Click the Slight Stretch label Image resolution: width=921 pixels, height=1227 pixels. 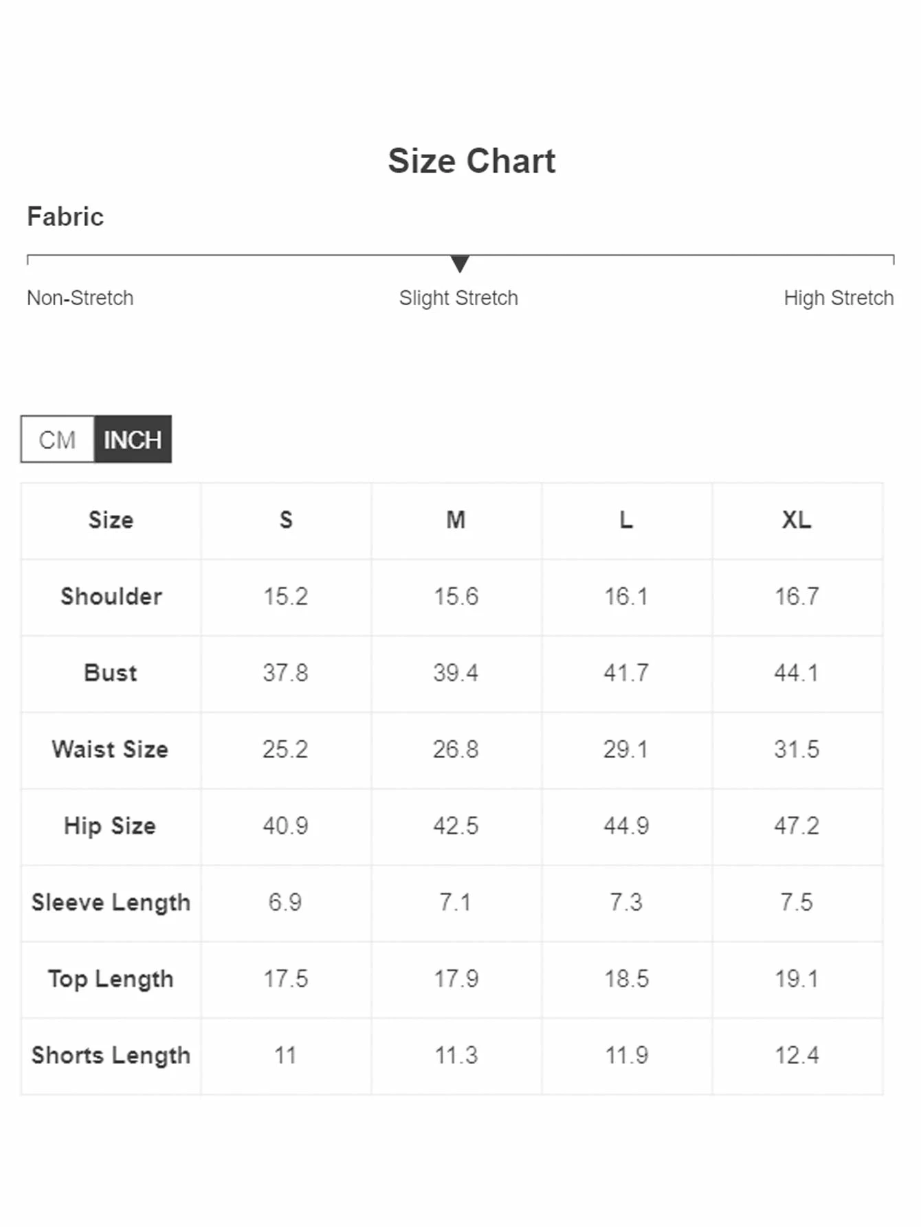pyautogui.click(x=458, y=298)
